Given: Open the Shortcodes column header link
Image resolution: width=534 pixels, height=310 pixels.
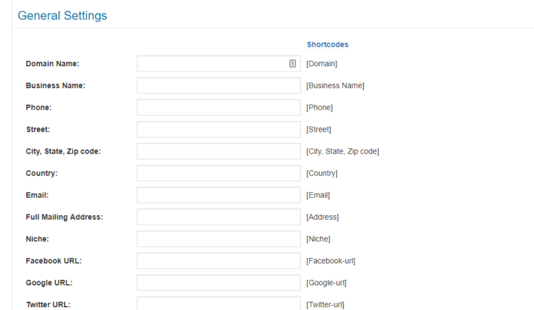Looking at the screenshot, I should point(328,44).
